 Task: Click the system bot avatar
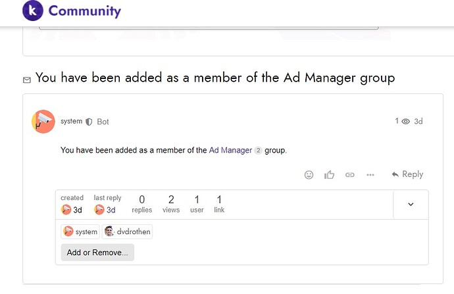[x=43, y=122]
